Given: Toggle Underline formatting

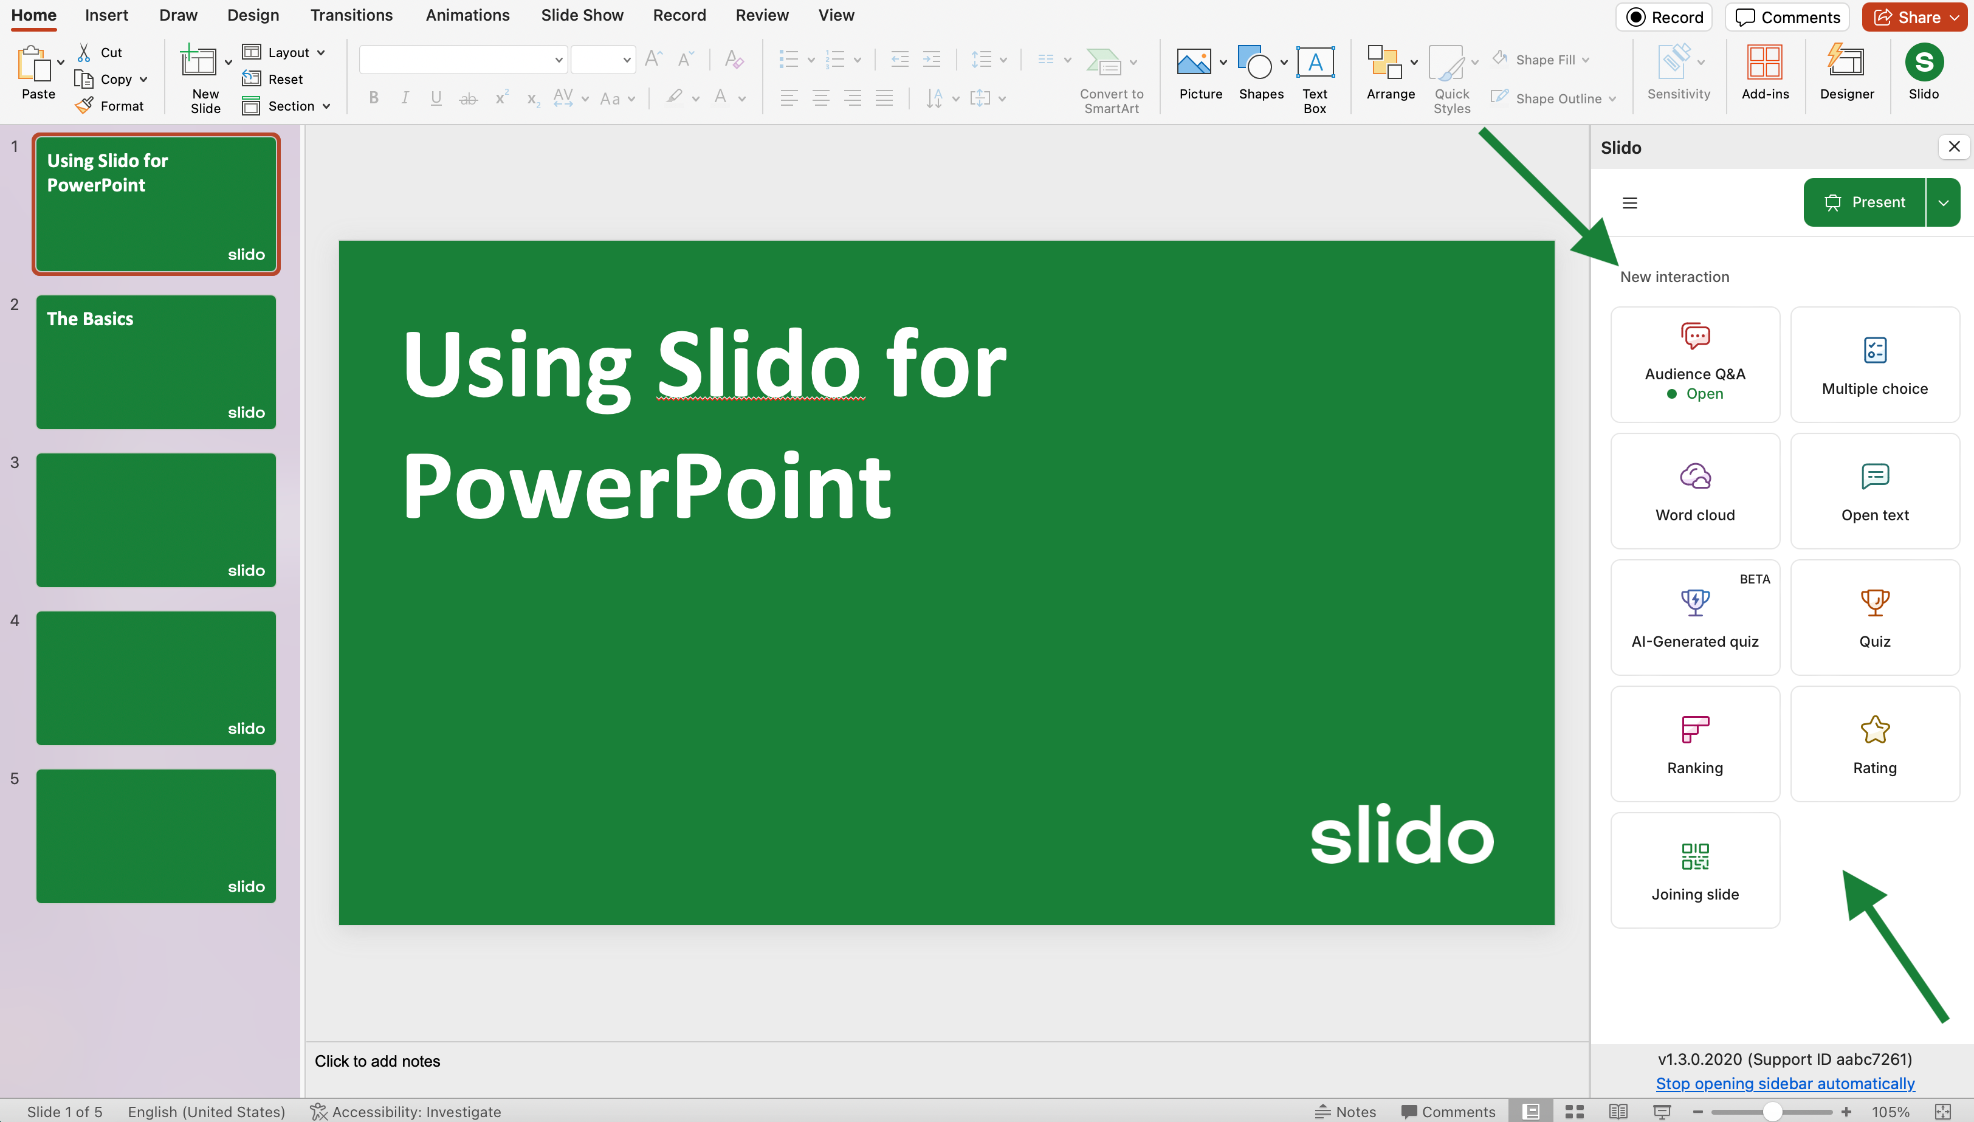Looking at the screenshot, I should click(x=436, y=98).
